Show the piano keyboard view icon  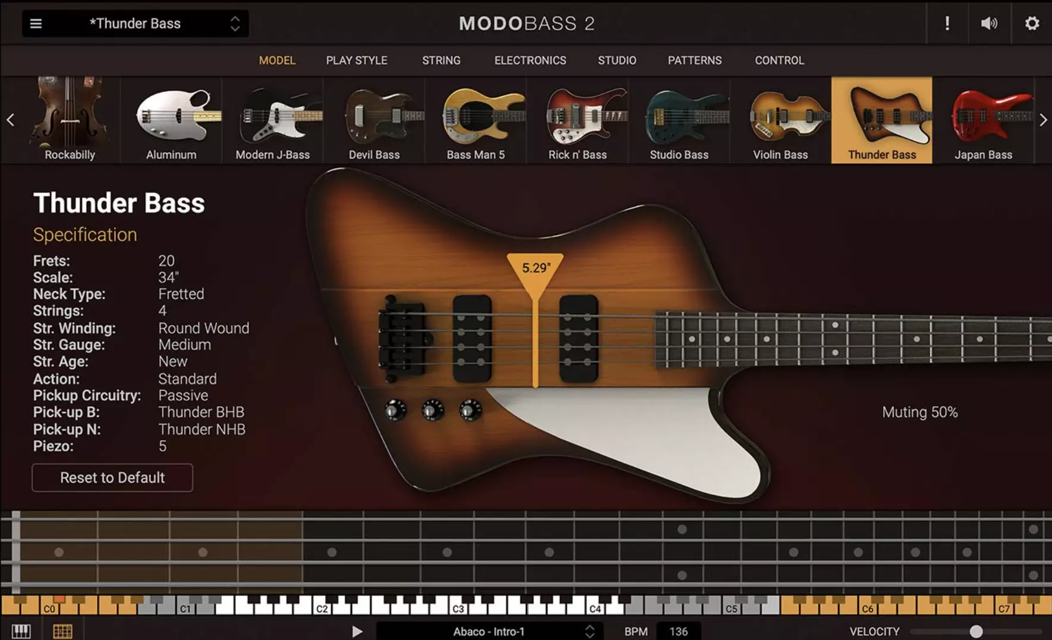[x=21, y=631]
